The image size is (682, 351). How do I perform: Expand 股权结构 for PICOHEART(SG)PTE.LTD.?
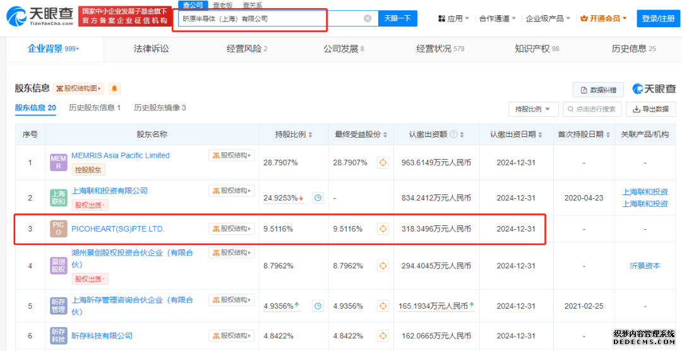click(x=231, y=229)
